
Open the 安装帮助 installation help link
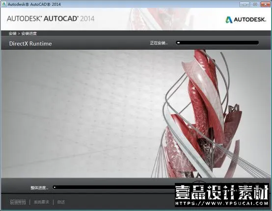click(18, 202)
